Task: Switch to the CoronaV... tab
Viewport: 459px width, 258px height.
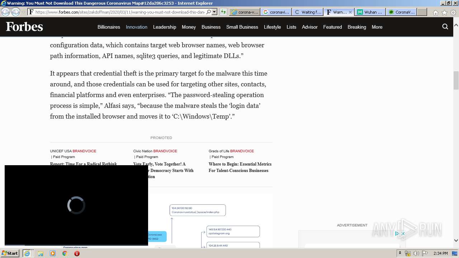Action: tap(402, 12)
